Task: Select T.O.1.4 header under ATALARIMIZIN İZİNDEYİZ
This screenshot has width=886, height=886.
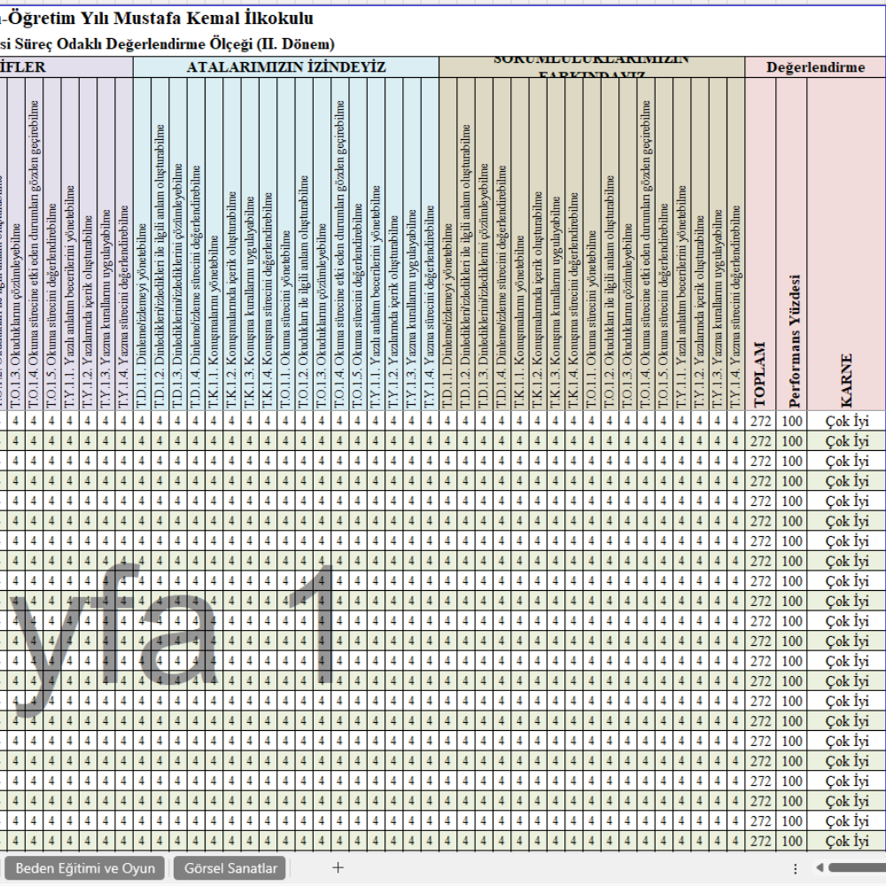Action: (x=339, y=245)
